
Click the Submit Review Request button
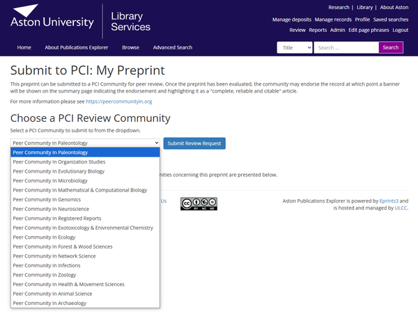[x=194, y=143]
